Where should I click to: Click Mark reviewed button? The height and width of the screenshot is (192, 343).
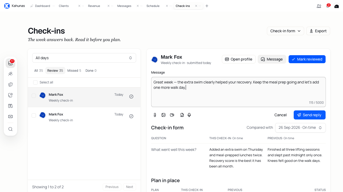[307, 59]
